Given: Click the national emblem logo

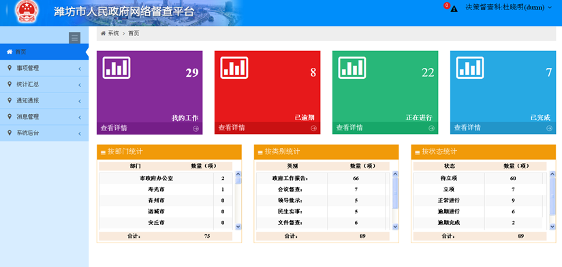Looking at the screenshot, I should click(27, 11).
